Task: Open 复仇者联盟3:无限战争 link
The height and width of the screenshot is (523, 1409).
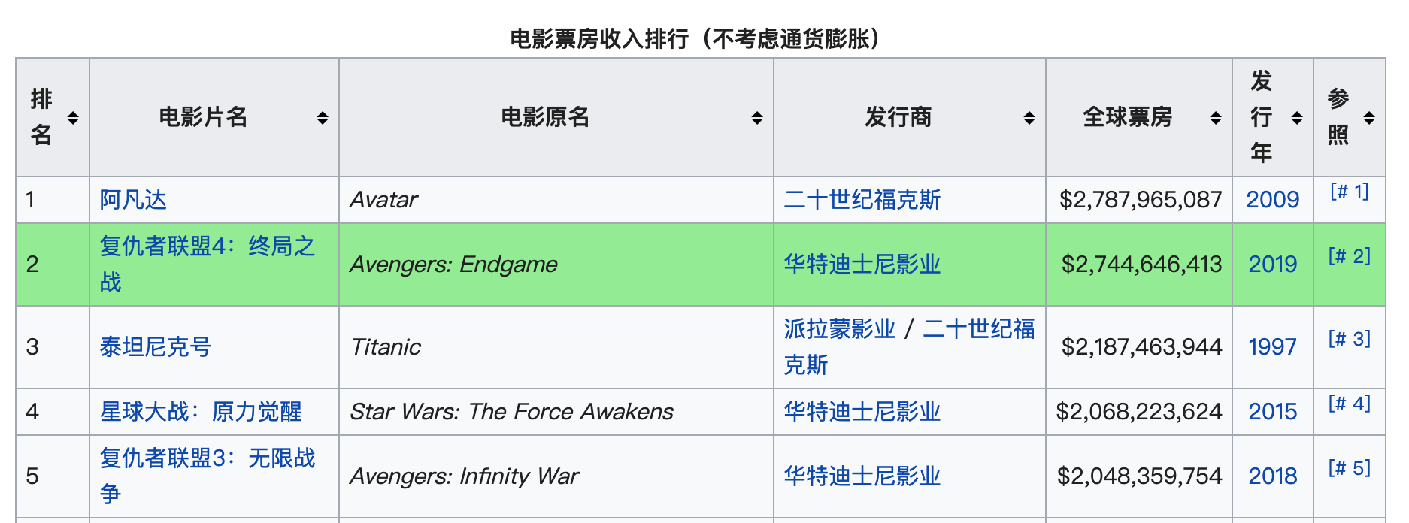Action: pos(207,459)
